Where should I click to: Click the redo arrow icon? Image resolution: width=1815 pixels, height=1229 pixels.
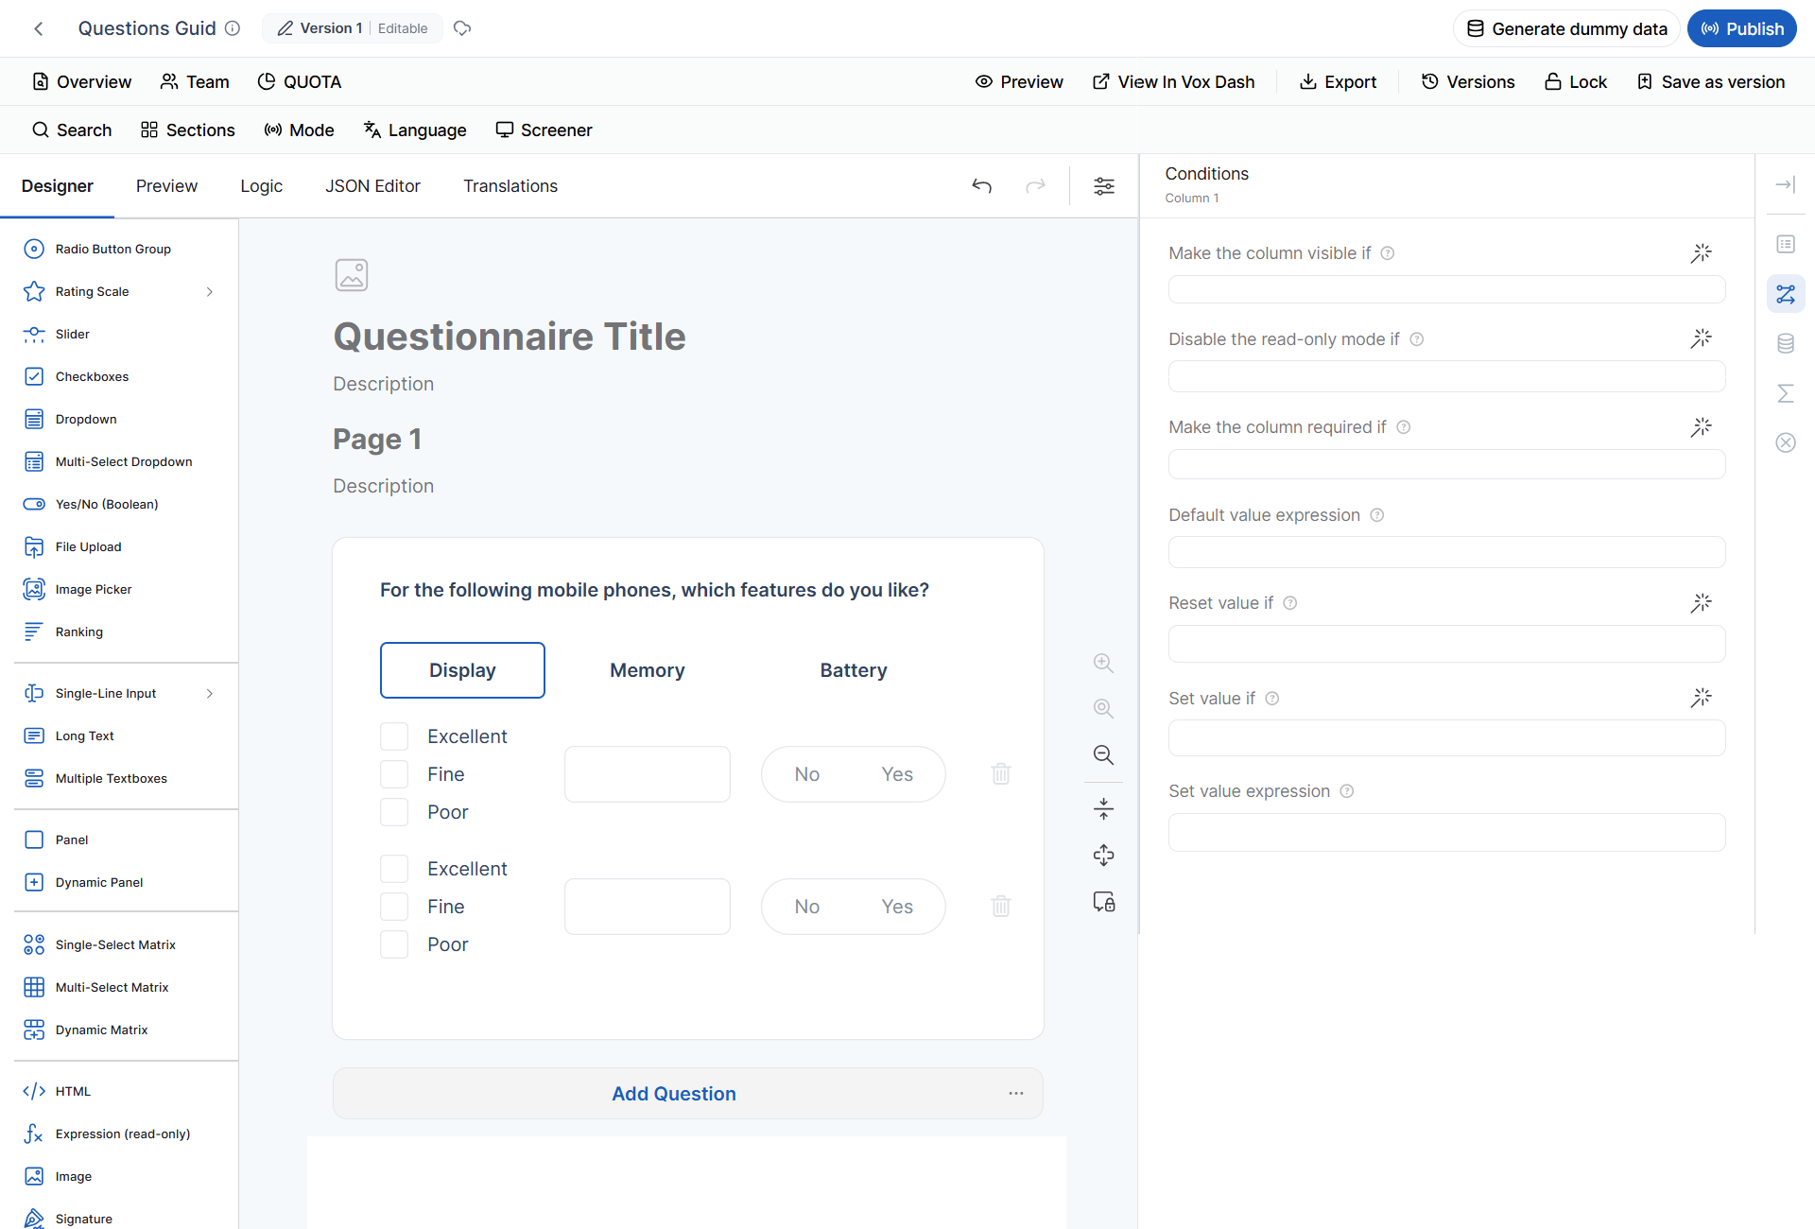(1036, 186)
